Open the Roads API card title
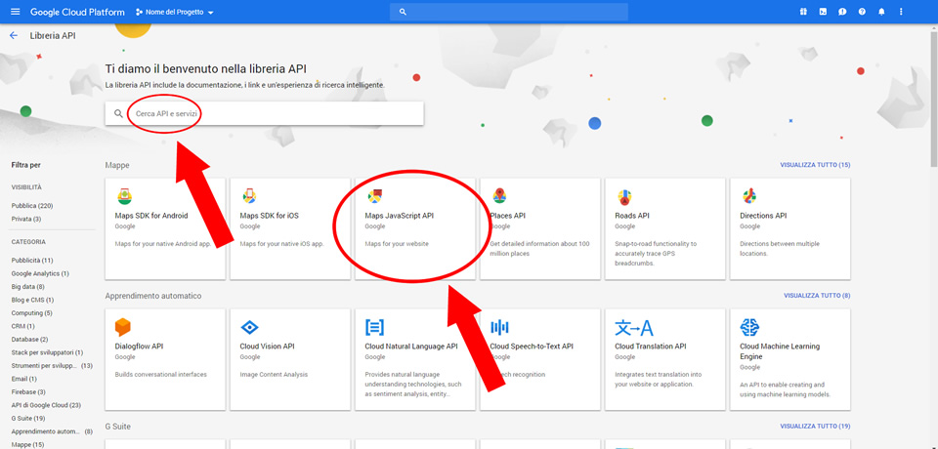This screenshot has width=938, height=449. click(632, 216)
